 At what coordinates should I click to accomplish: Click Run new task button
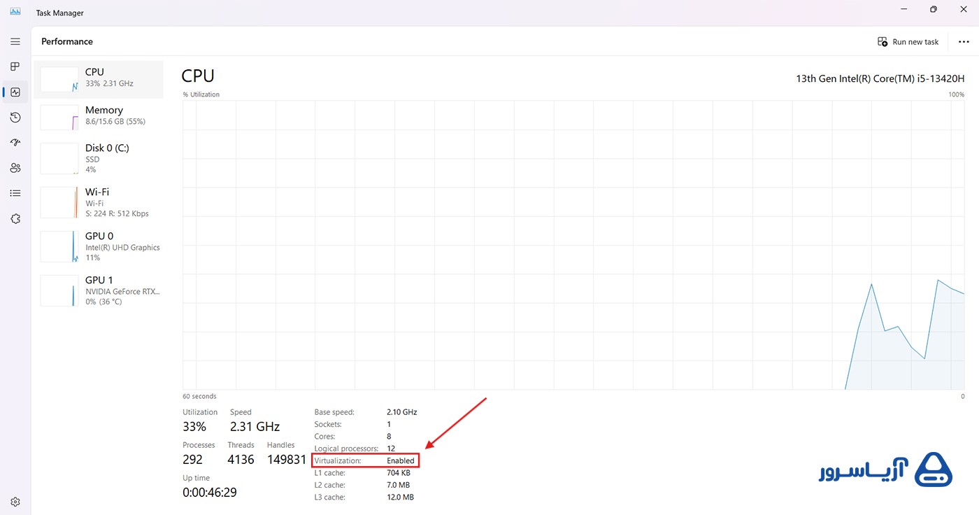908,42
